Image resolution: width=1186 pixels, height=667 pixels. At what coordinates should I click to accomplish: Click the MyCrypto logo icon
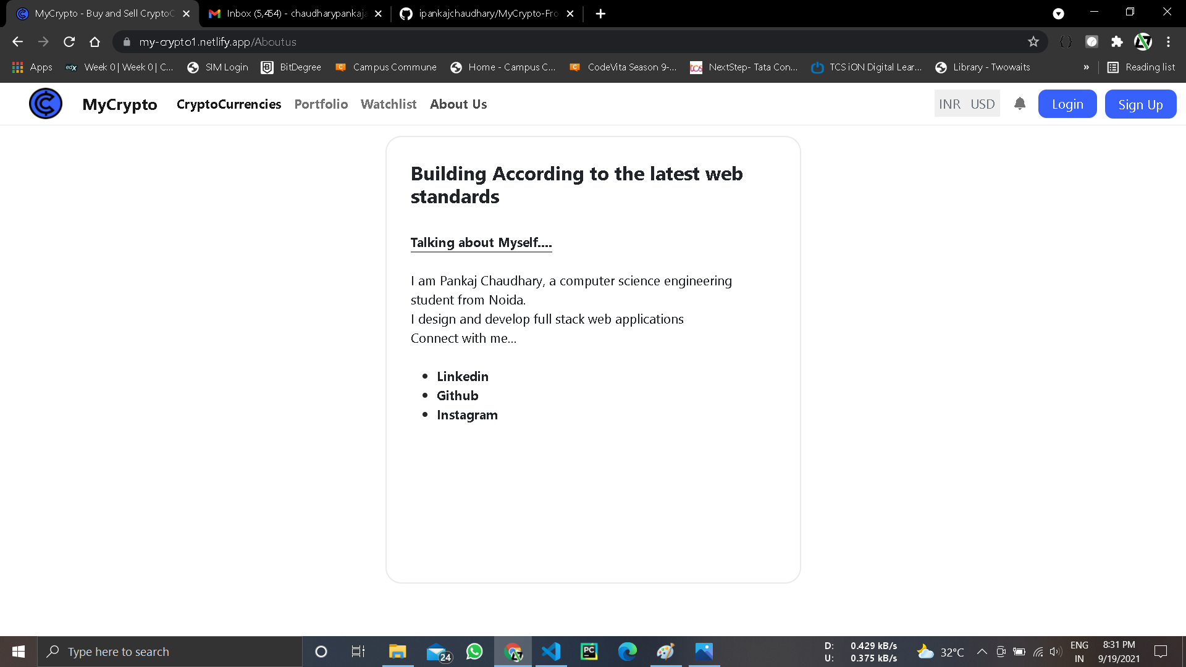click(x=46, y=104)
